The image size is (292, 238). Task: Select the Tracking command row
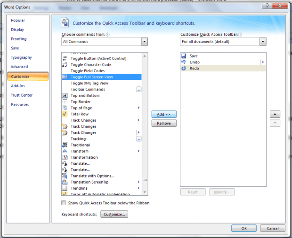(x=102, y=139)
